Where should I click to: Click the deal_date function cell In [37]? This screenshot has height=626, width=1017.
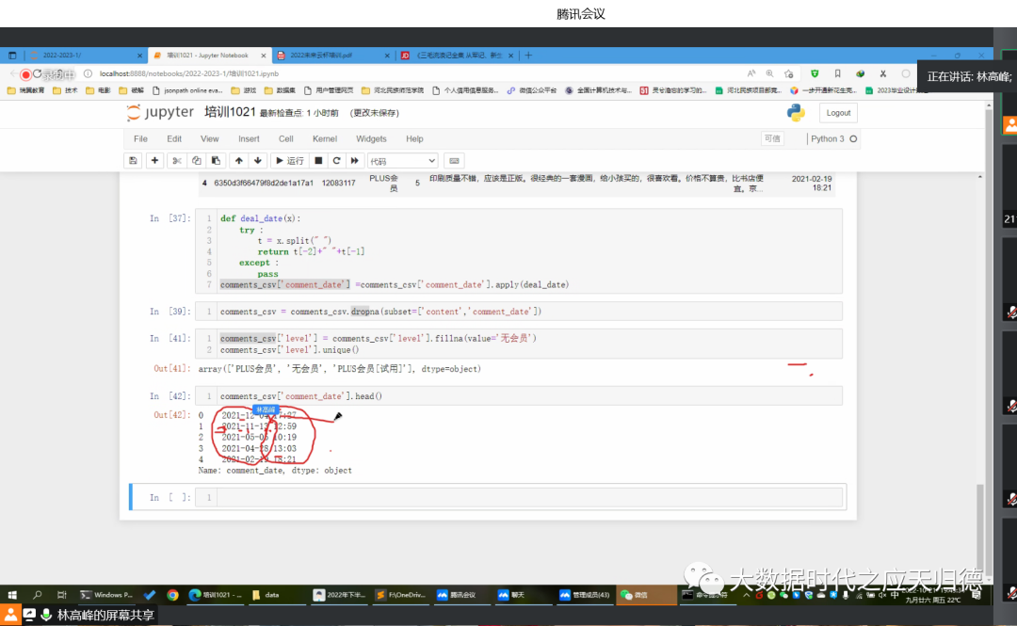click(529, 251)
